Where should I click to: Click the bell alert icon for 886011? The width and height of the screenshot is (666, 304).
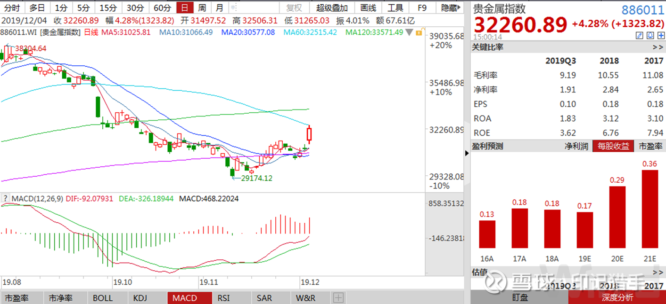click(x=650, y=35)
